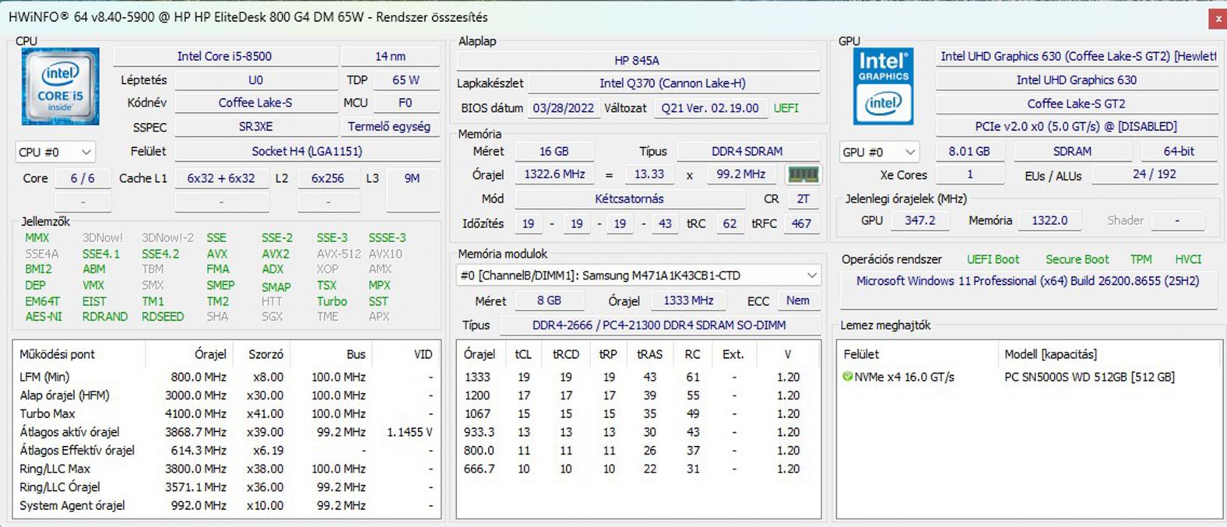Click the Coffee Lake-S codename field
The height and width of the screenshot is (527, 1227).
[x=255, y=103]
